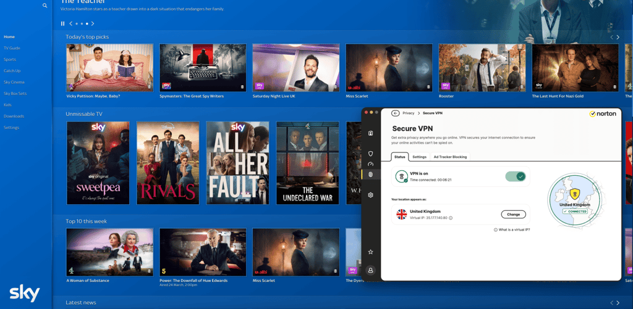This screenshot has height=309, width=633.
Task: Open Norton sidebar shield Security icon
Action: (x=371, y=154)
